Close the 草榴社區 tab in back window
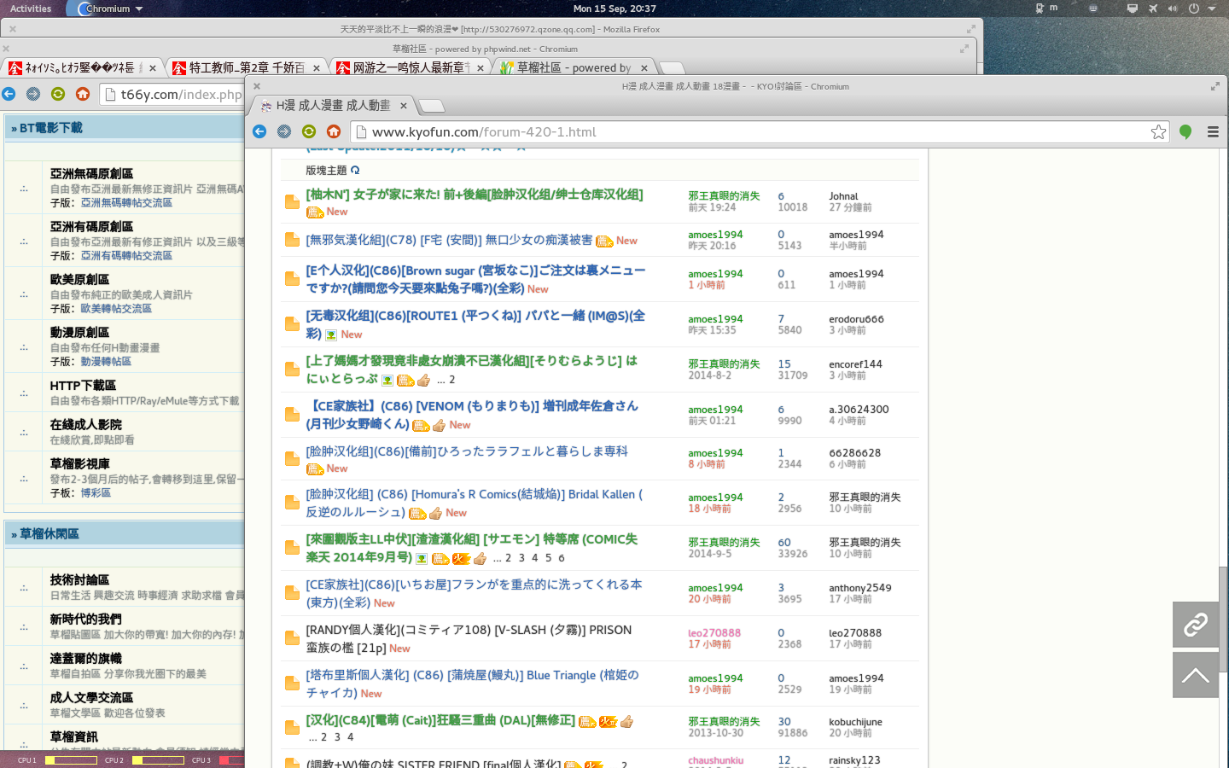Viewport: 1229px width, 768px height. pyautogui.click(x=644, y=68)
